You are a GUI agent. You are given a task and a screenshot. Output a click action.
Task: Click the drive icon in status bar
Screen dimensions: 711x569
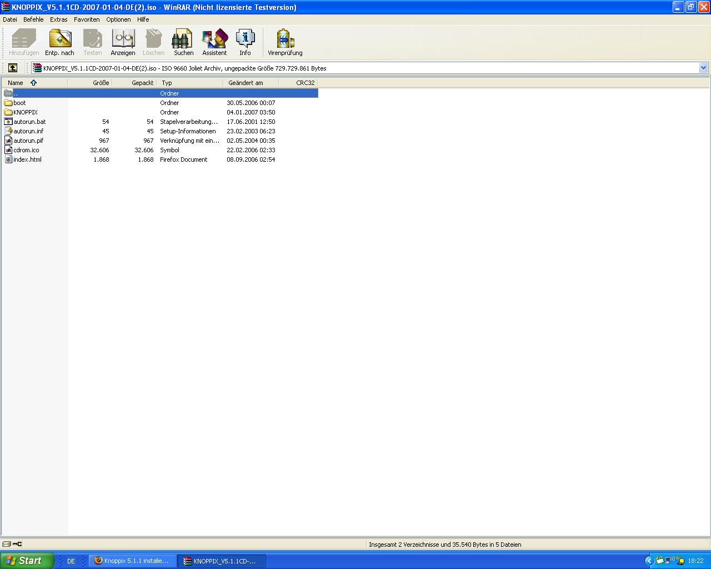(x=6, y=544)
